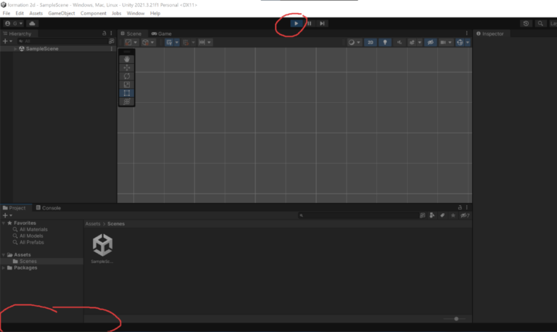Toggle the tool handle pivot button
Viewport: 557px width, 332px height.
(x=131, y=42)
